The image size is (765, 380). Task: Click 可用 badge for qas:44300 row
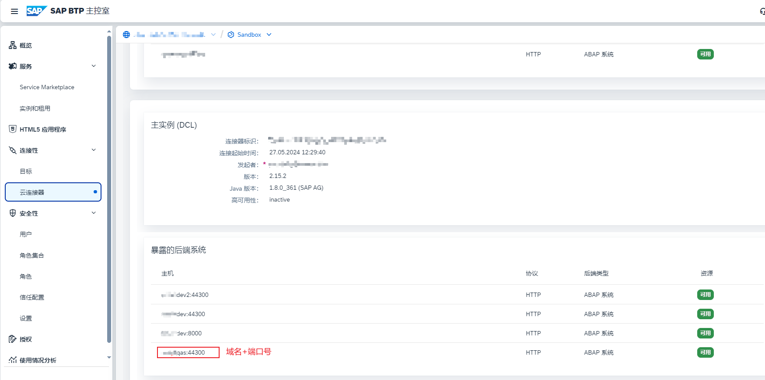705,352
